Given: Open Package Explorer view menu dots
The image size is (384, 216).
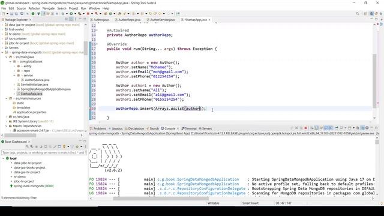Looking at the screenshot, I should (76, 19).
